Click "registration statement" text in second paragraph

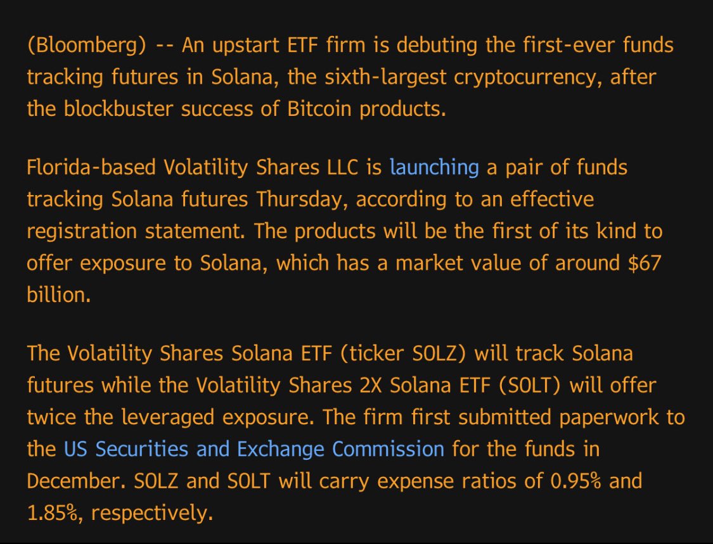tap(136, 232)
